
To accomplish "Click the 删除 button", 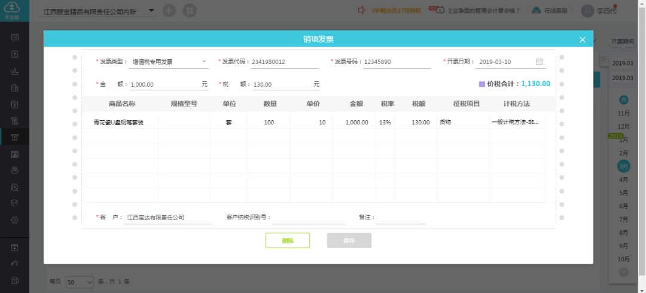I will tap(288, 240).
